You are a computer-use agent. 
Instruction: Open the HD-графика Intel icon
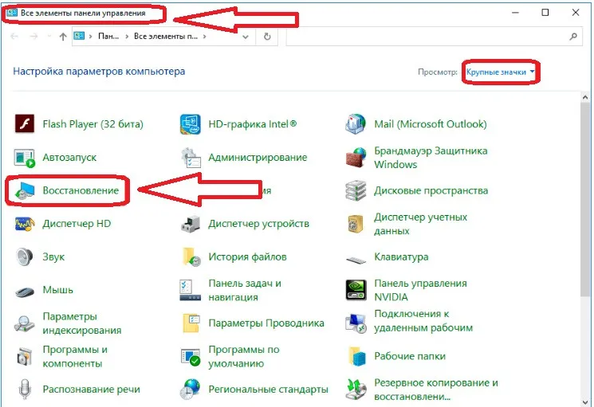click(x=191, y=124)
